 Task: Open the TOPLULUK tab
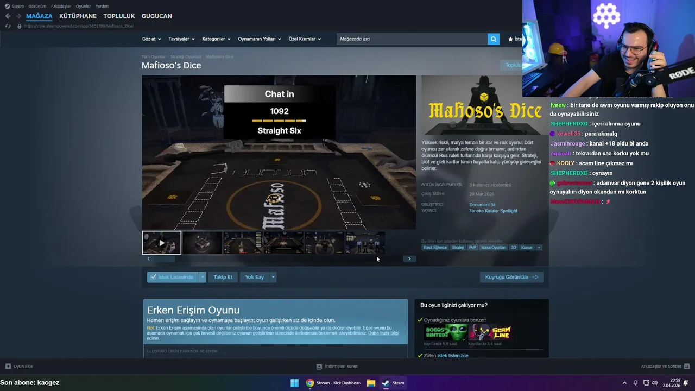119,16
